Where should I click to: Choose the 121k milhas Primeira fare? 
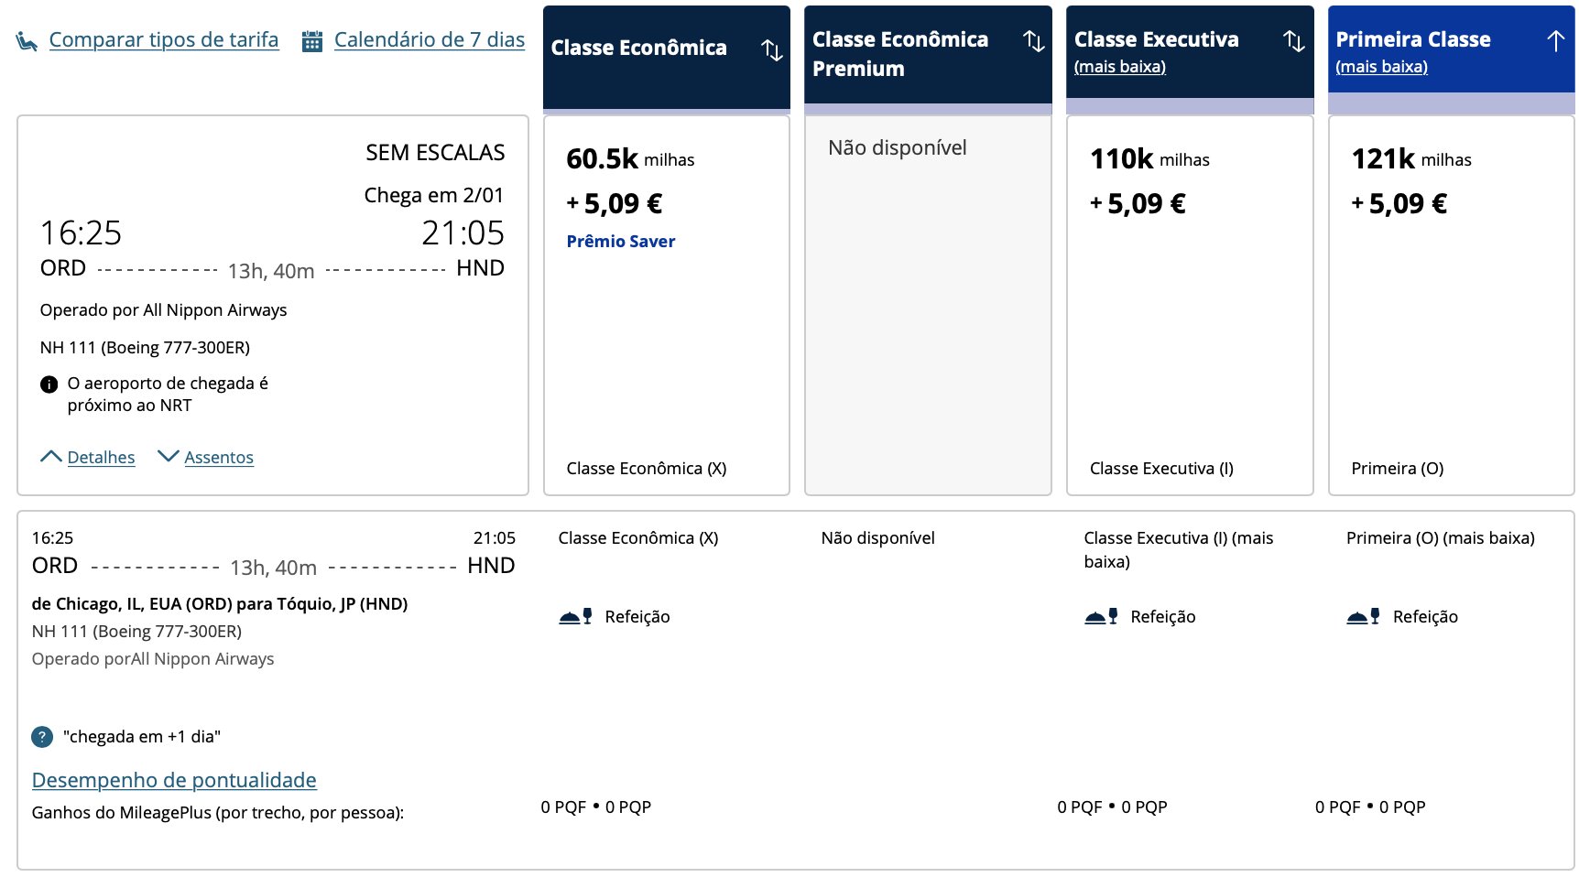click(x=1452, y=305)
